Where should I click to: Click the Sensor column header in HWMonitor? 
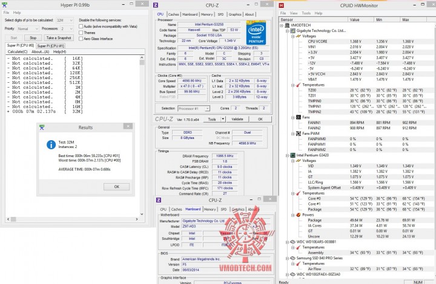(314, 20)
